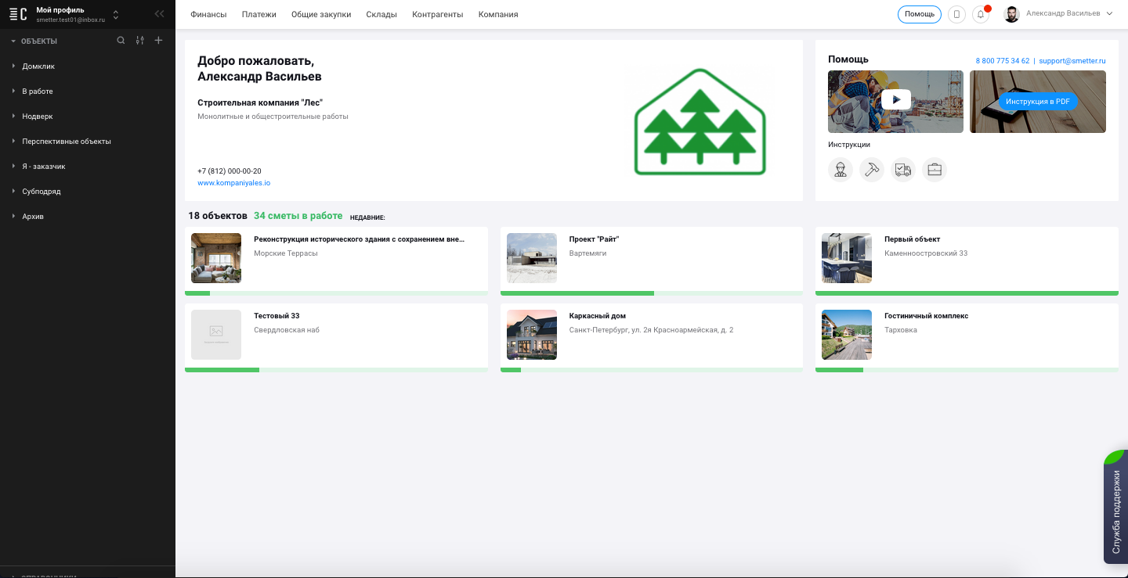Open the delivery truck instruction icon

903,170
